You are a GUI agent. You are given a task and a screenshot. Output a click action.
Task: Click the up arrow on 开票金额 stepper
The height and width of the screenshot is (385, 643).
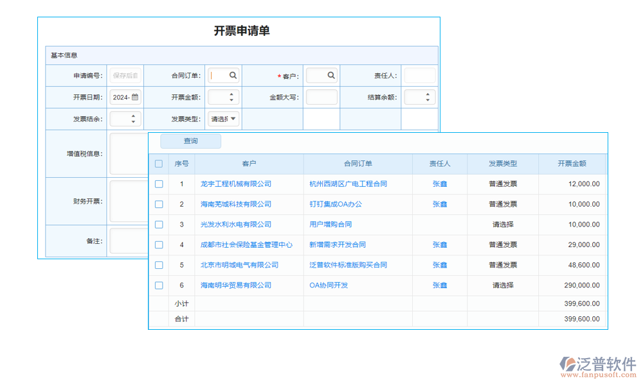[x=233, y=93]
